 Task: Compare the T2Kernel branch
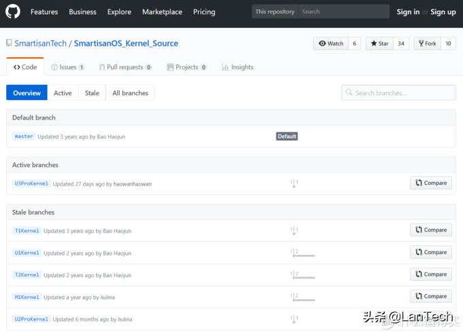point(431,274)
